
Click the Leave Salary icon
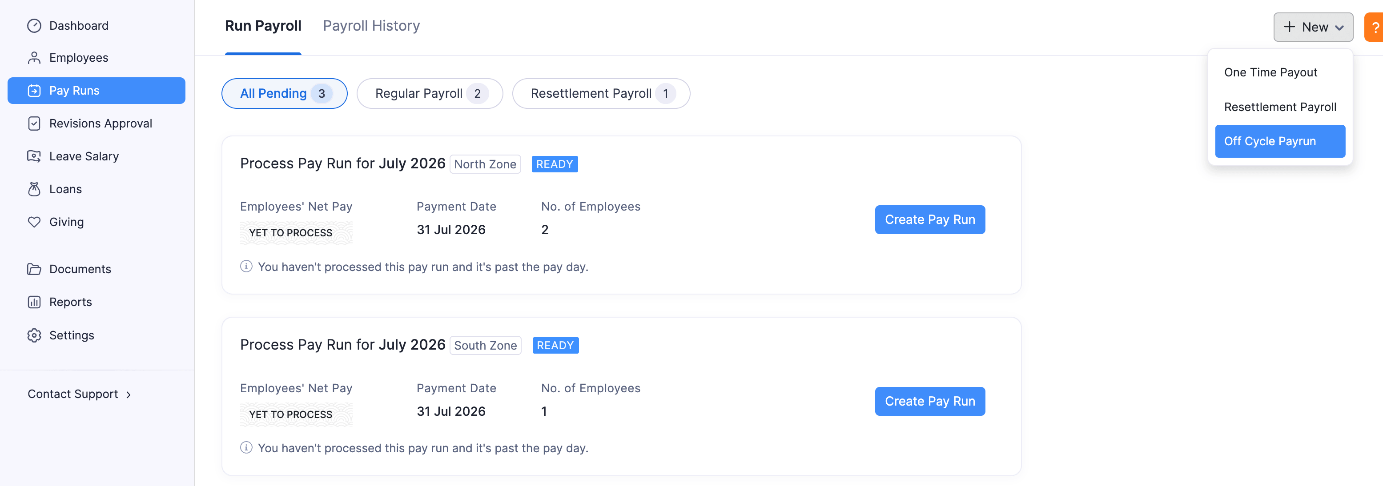click(x=34, y=156)
